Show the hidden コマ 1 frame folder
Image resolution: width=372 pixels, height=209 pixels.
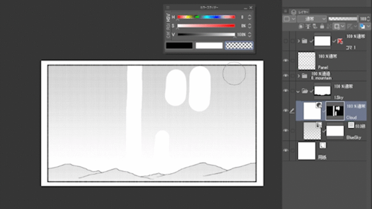[x=286, y=41]
